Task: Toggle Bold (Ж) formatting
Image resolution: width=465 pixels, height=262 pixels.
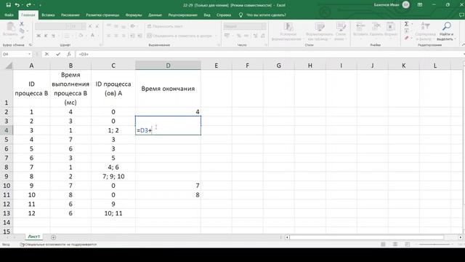Action: coord(39,36)
